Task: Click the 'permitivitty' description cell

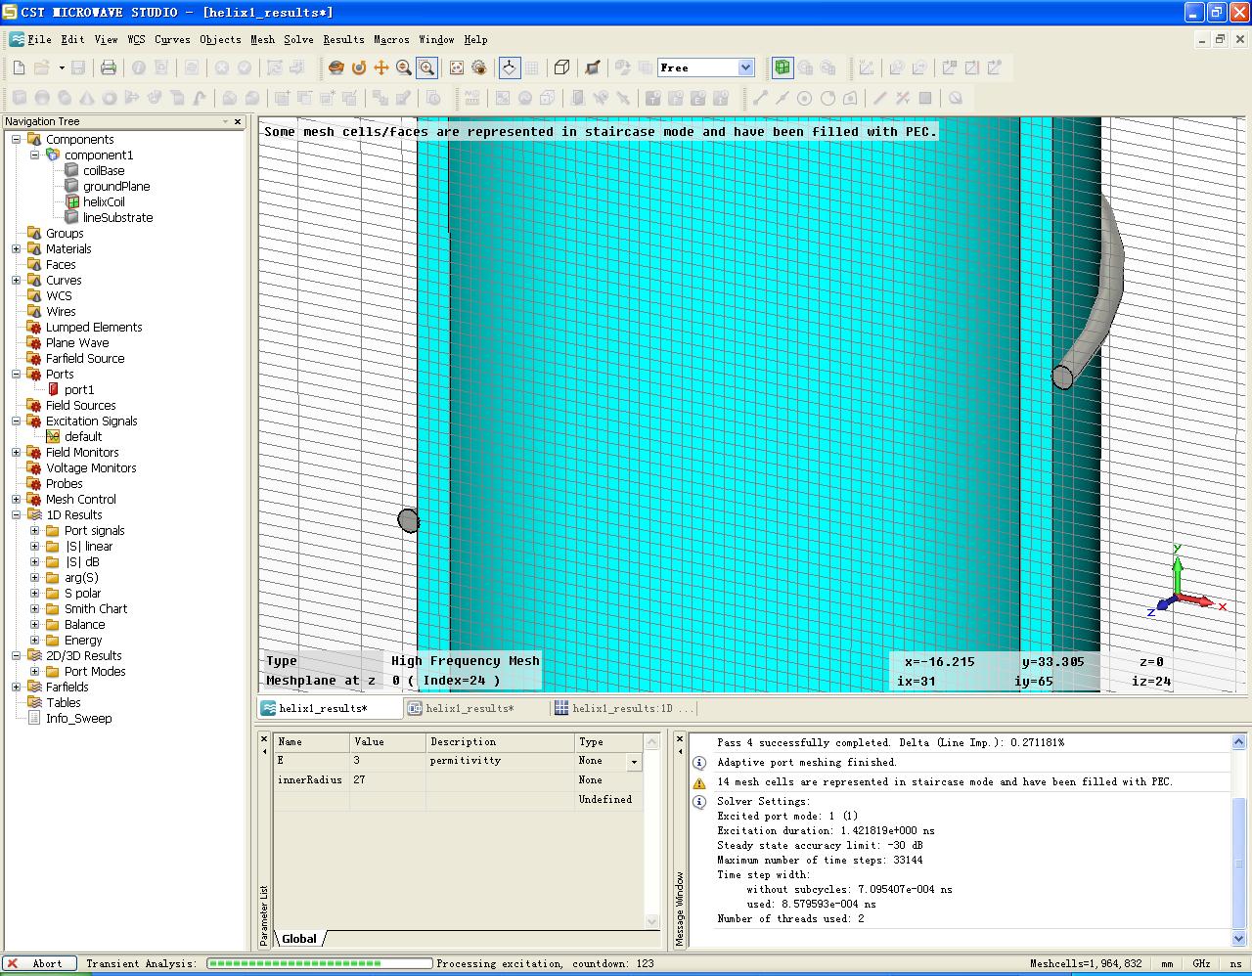Action: (x=500, y=761)
